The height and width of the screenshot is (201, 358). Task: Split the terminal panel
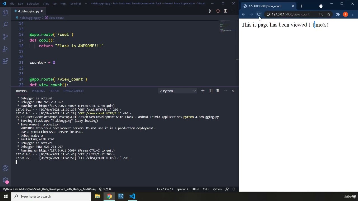[211, 91]
